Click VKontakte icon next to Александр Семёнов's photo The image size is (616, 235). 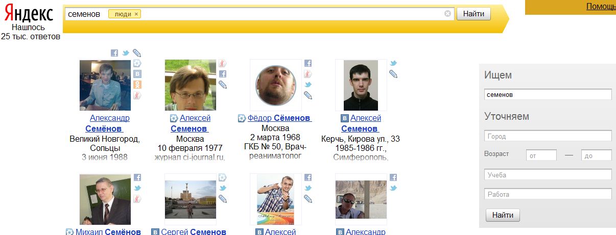tap(137, 74)
